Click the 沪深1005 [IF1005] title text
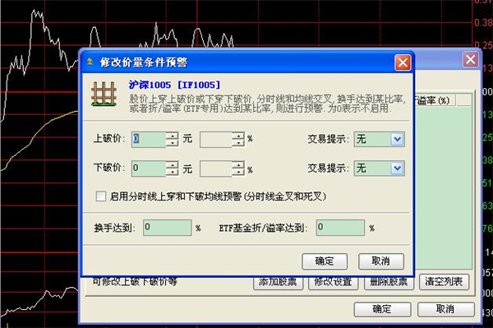This screenshot has width=493, height=328. (x=174, y=85)
